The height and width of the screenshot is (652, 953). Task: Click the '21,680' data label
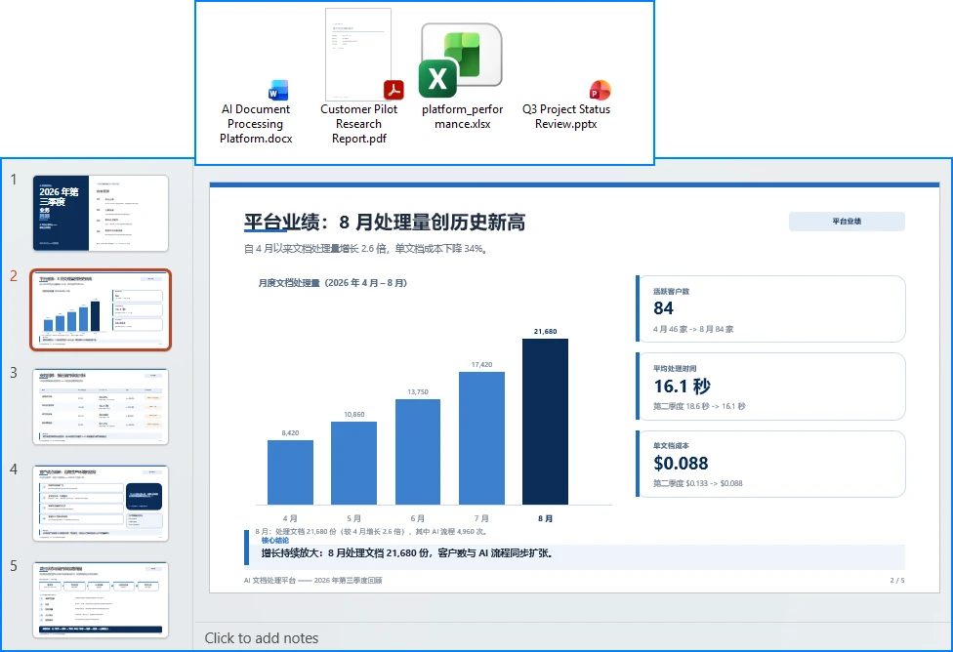click(545, 331)
